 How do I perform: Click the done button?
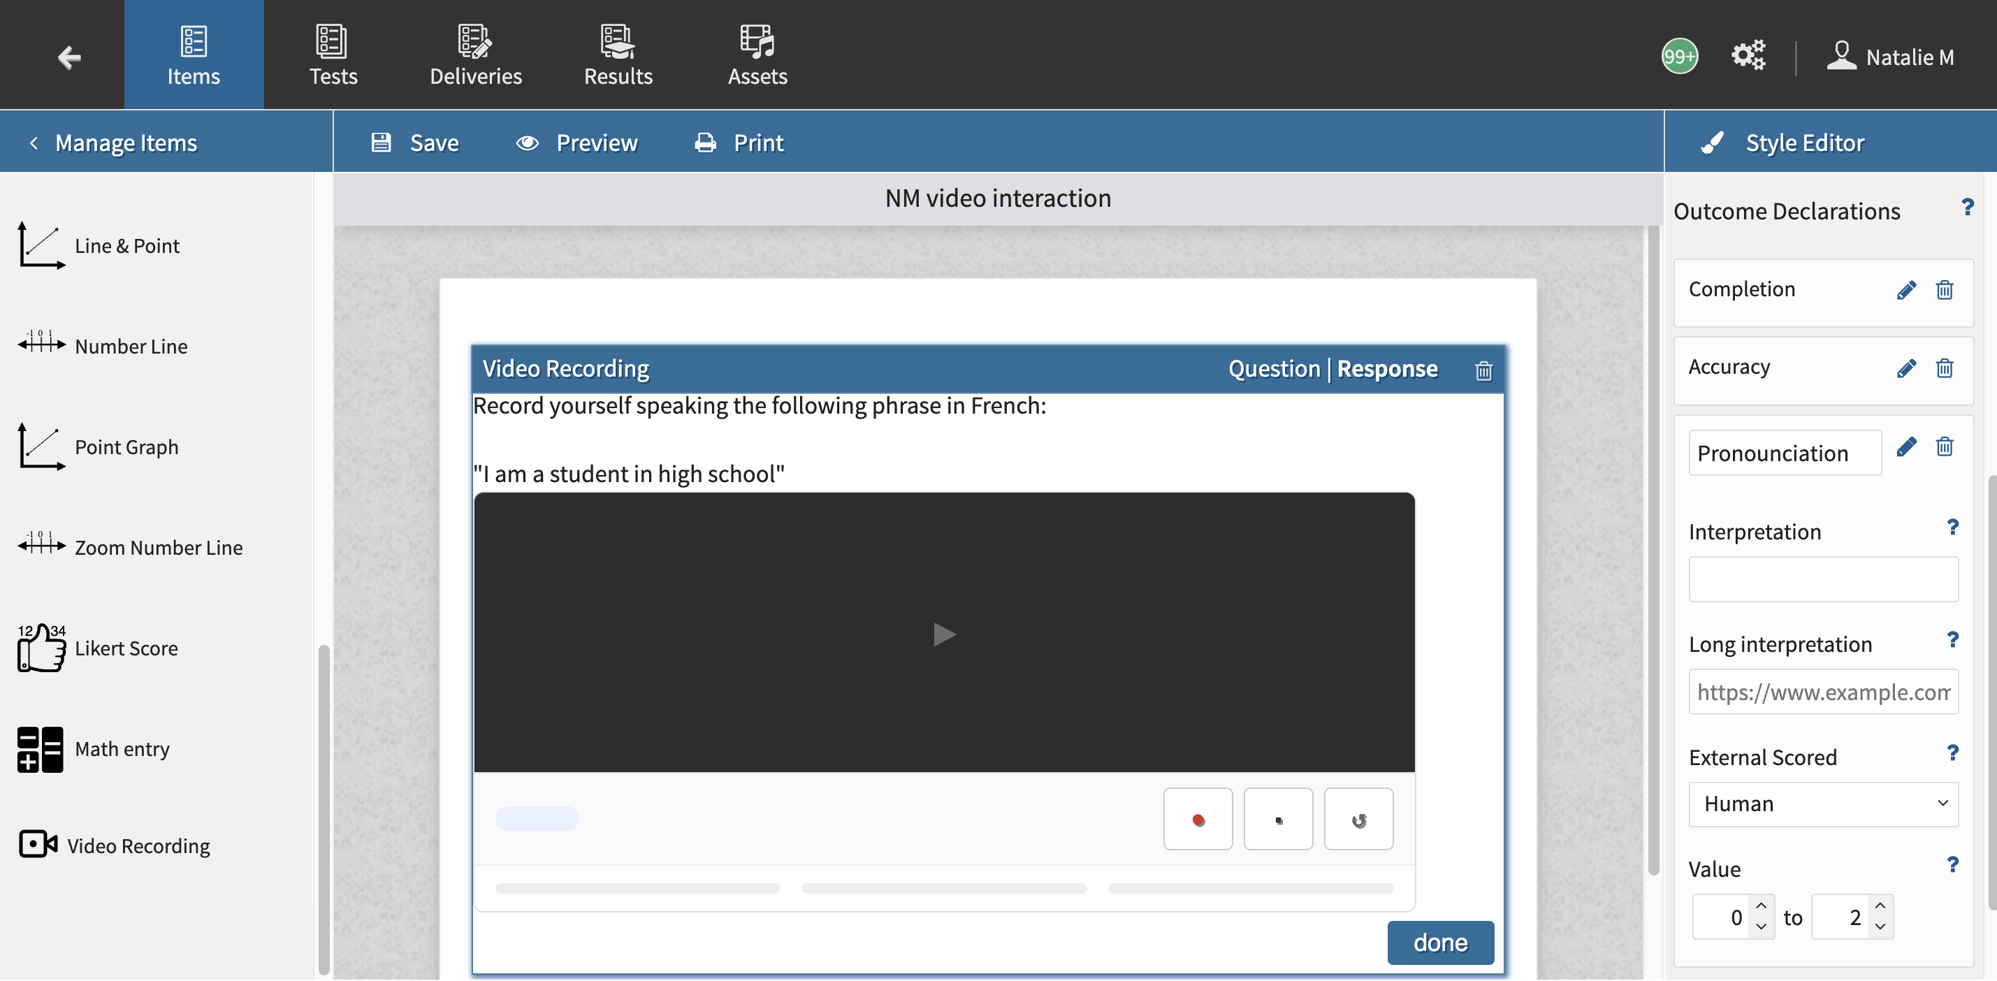1440,943
